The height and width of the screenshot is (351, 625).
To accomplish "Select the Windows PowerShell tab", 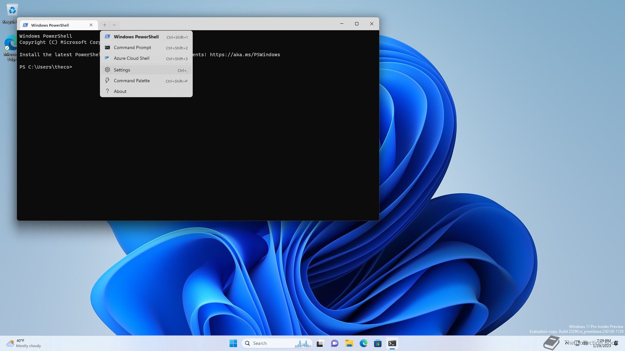I will (59, 25).
